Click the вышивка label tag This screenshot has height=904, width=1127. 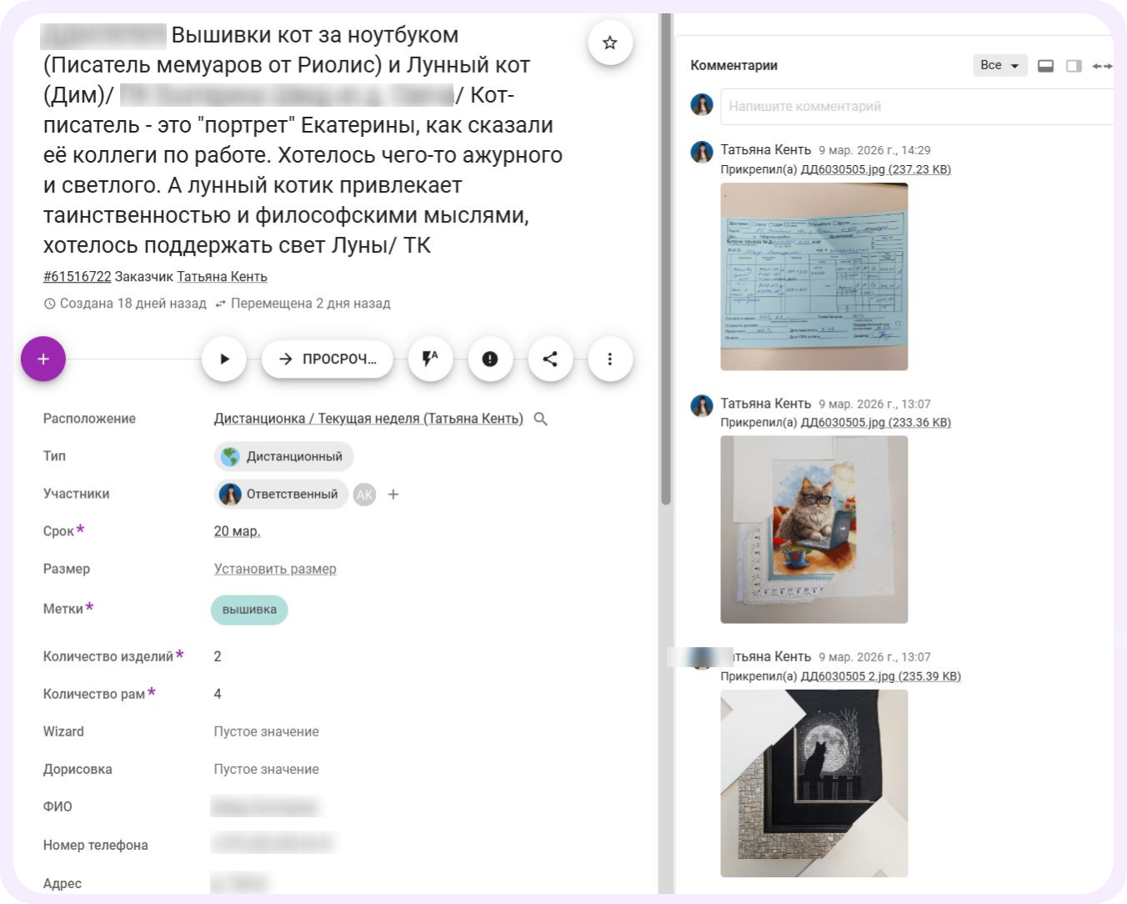[249, 610]
